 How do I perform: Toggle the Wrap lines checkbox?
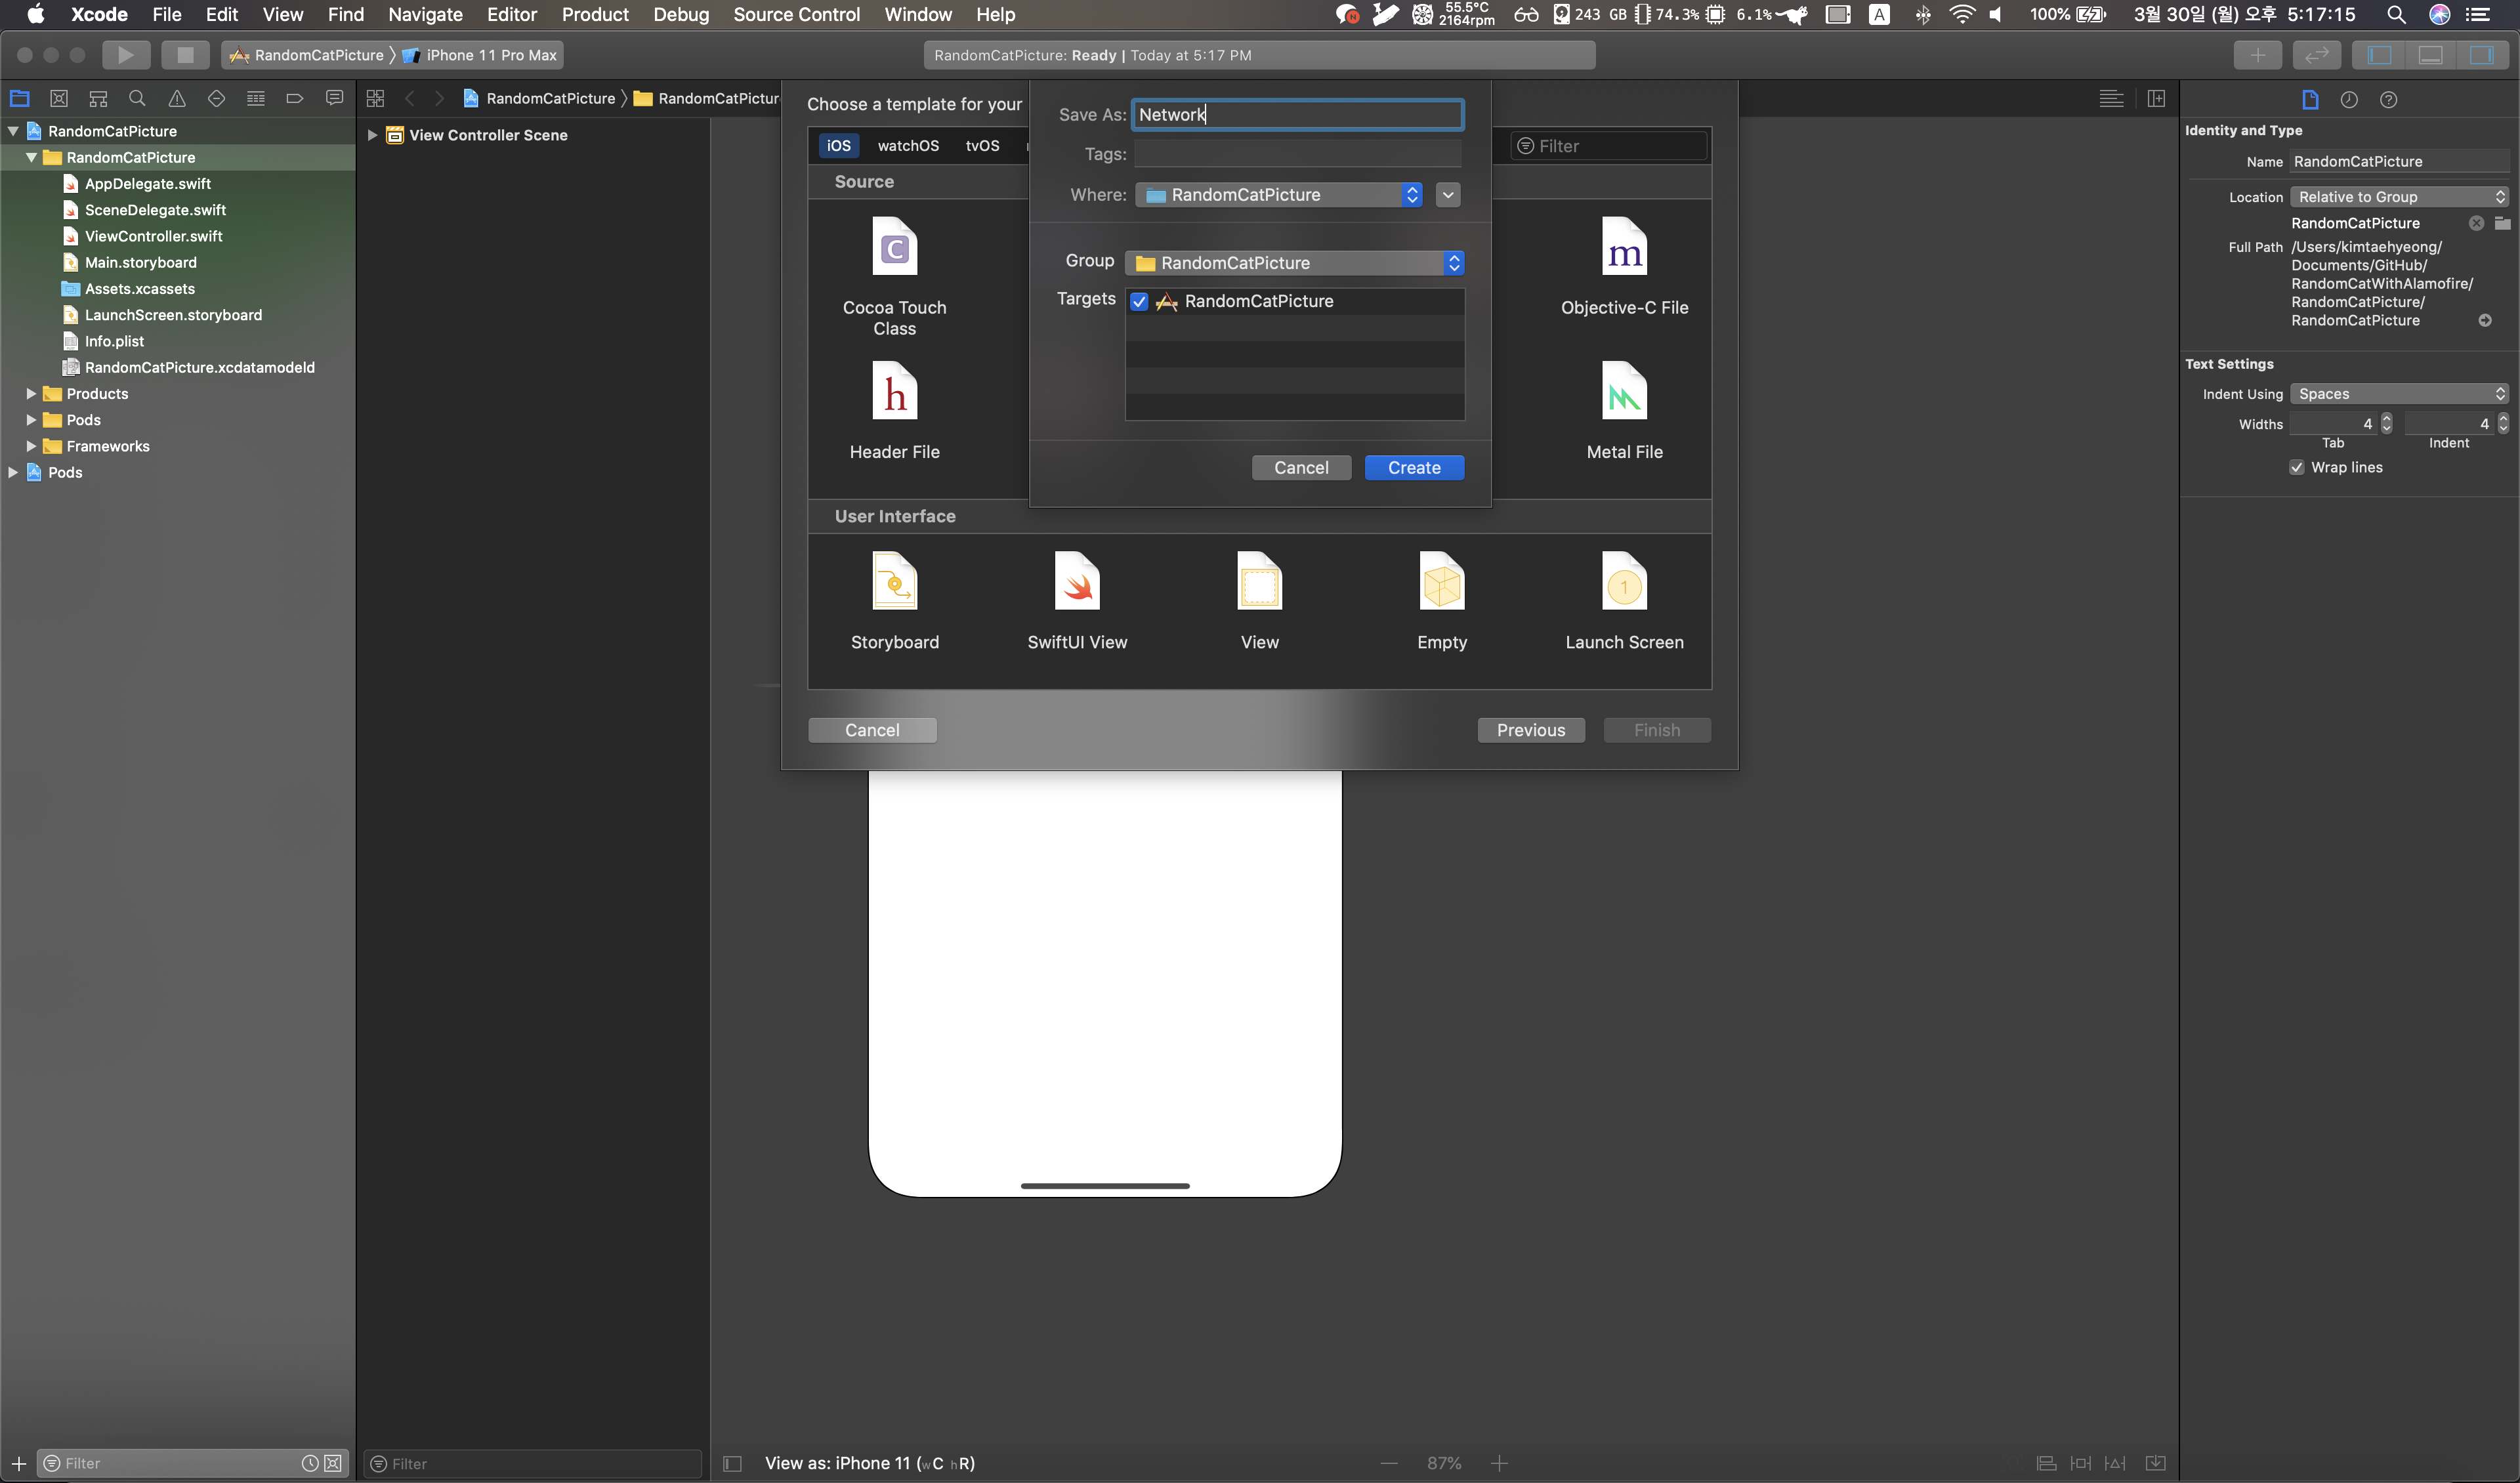click(2297, 467)
